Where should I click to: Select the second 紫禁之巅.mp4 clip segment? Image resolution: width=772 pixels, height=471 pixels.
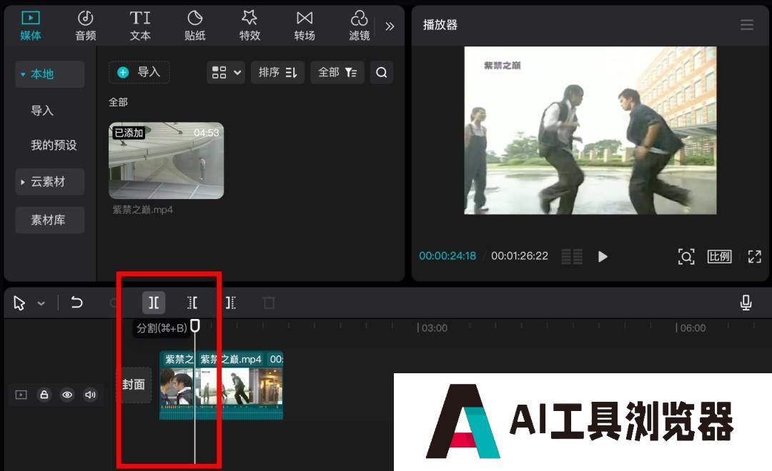click(239, 385)
